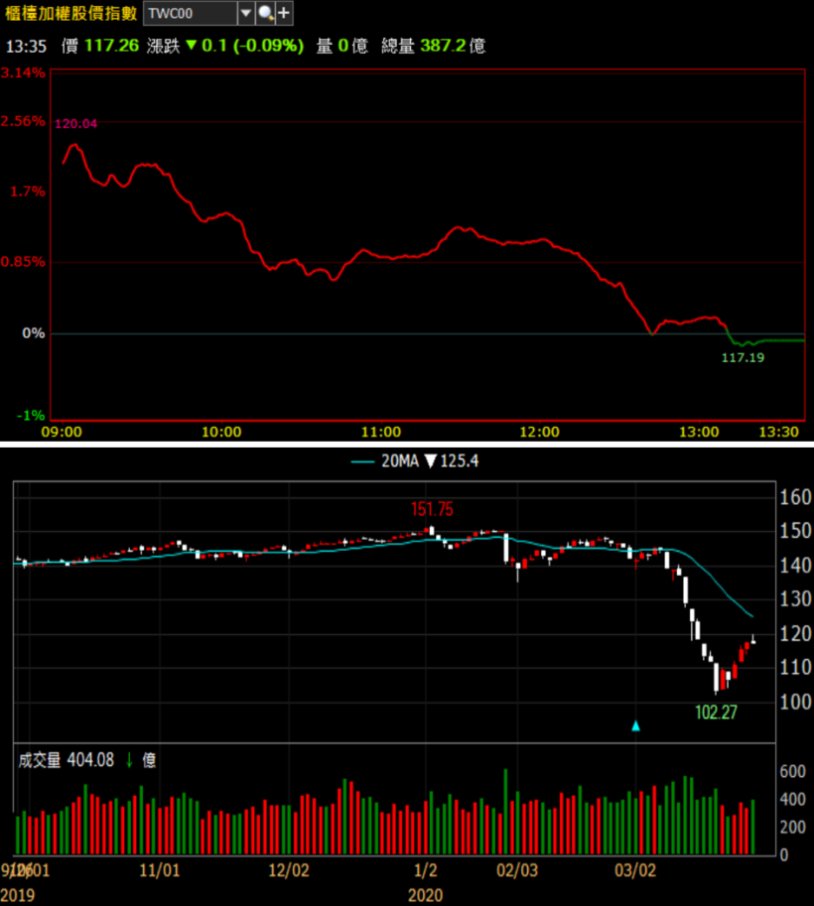Click the 600 volume axis label

(792, 771)
